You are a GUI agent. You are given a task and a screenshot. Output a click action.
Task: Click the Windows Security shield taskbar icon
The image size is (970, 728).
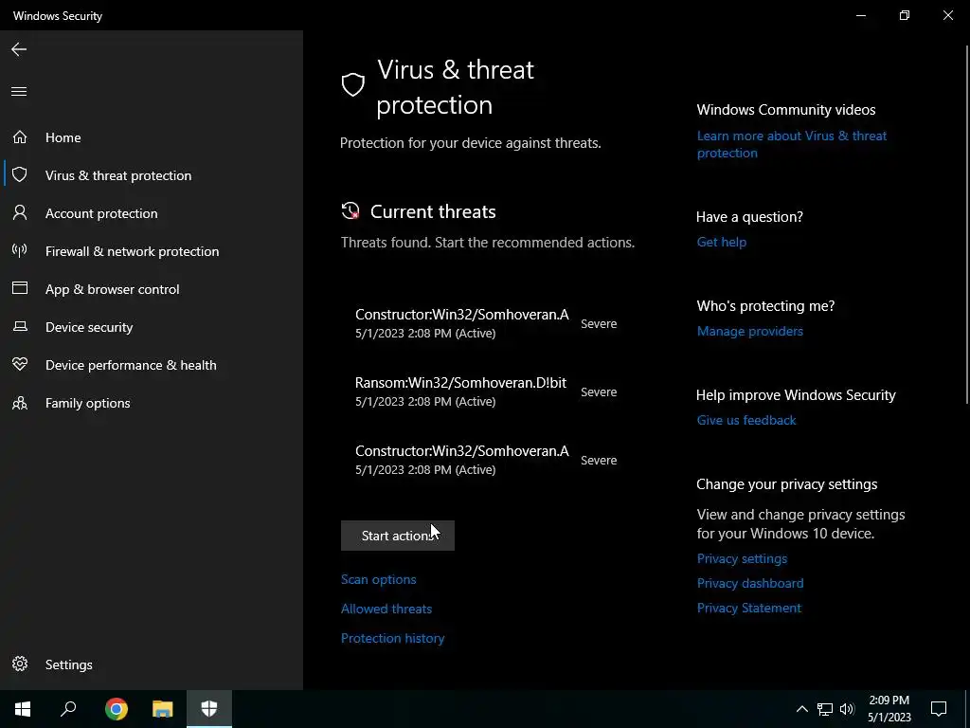pyautogui.click(x=209, y=709)
